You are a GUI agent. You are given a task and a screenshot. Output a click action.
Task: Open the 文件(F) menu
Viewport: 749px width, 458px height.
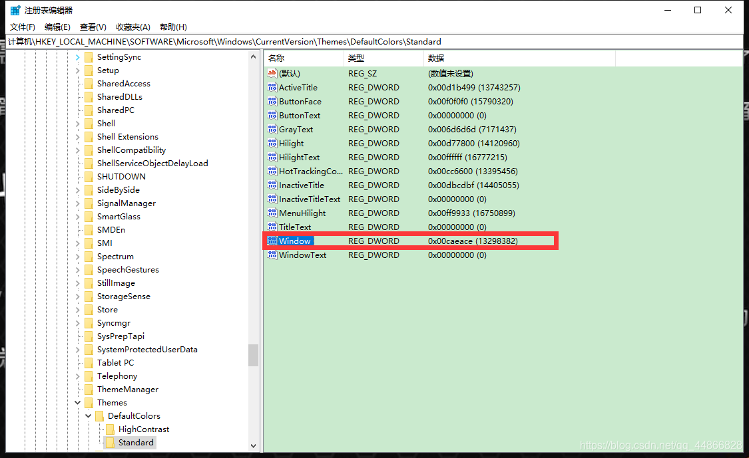[x=23, y=27]
